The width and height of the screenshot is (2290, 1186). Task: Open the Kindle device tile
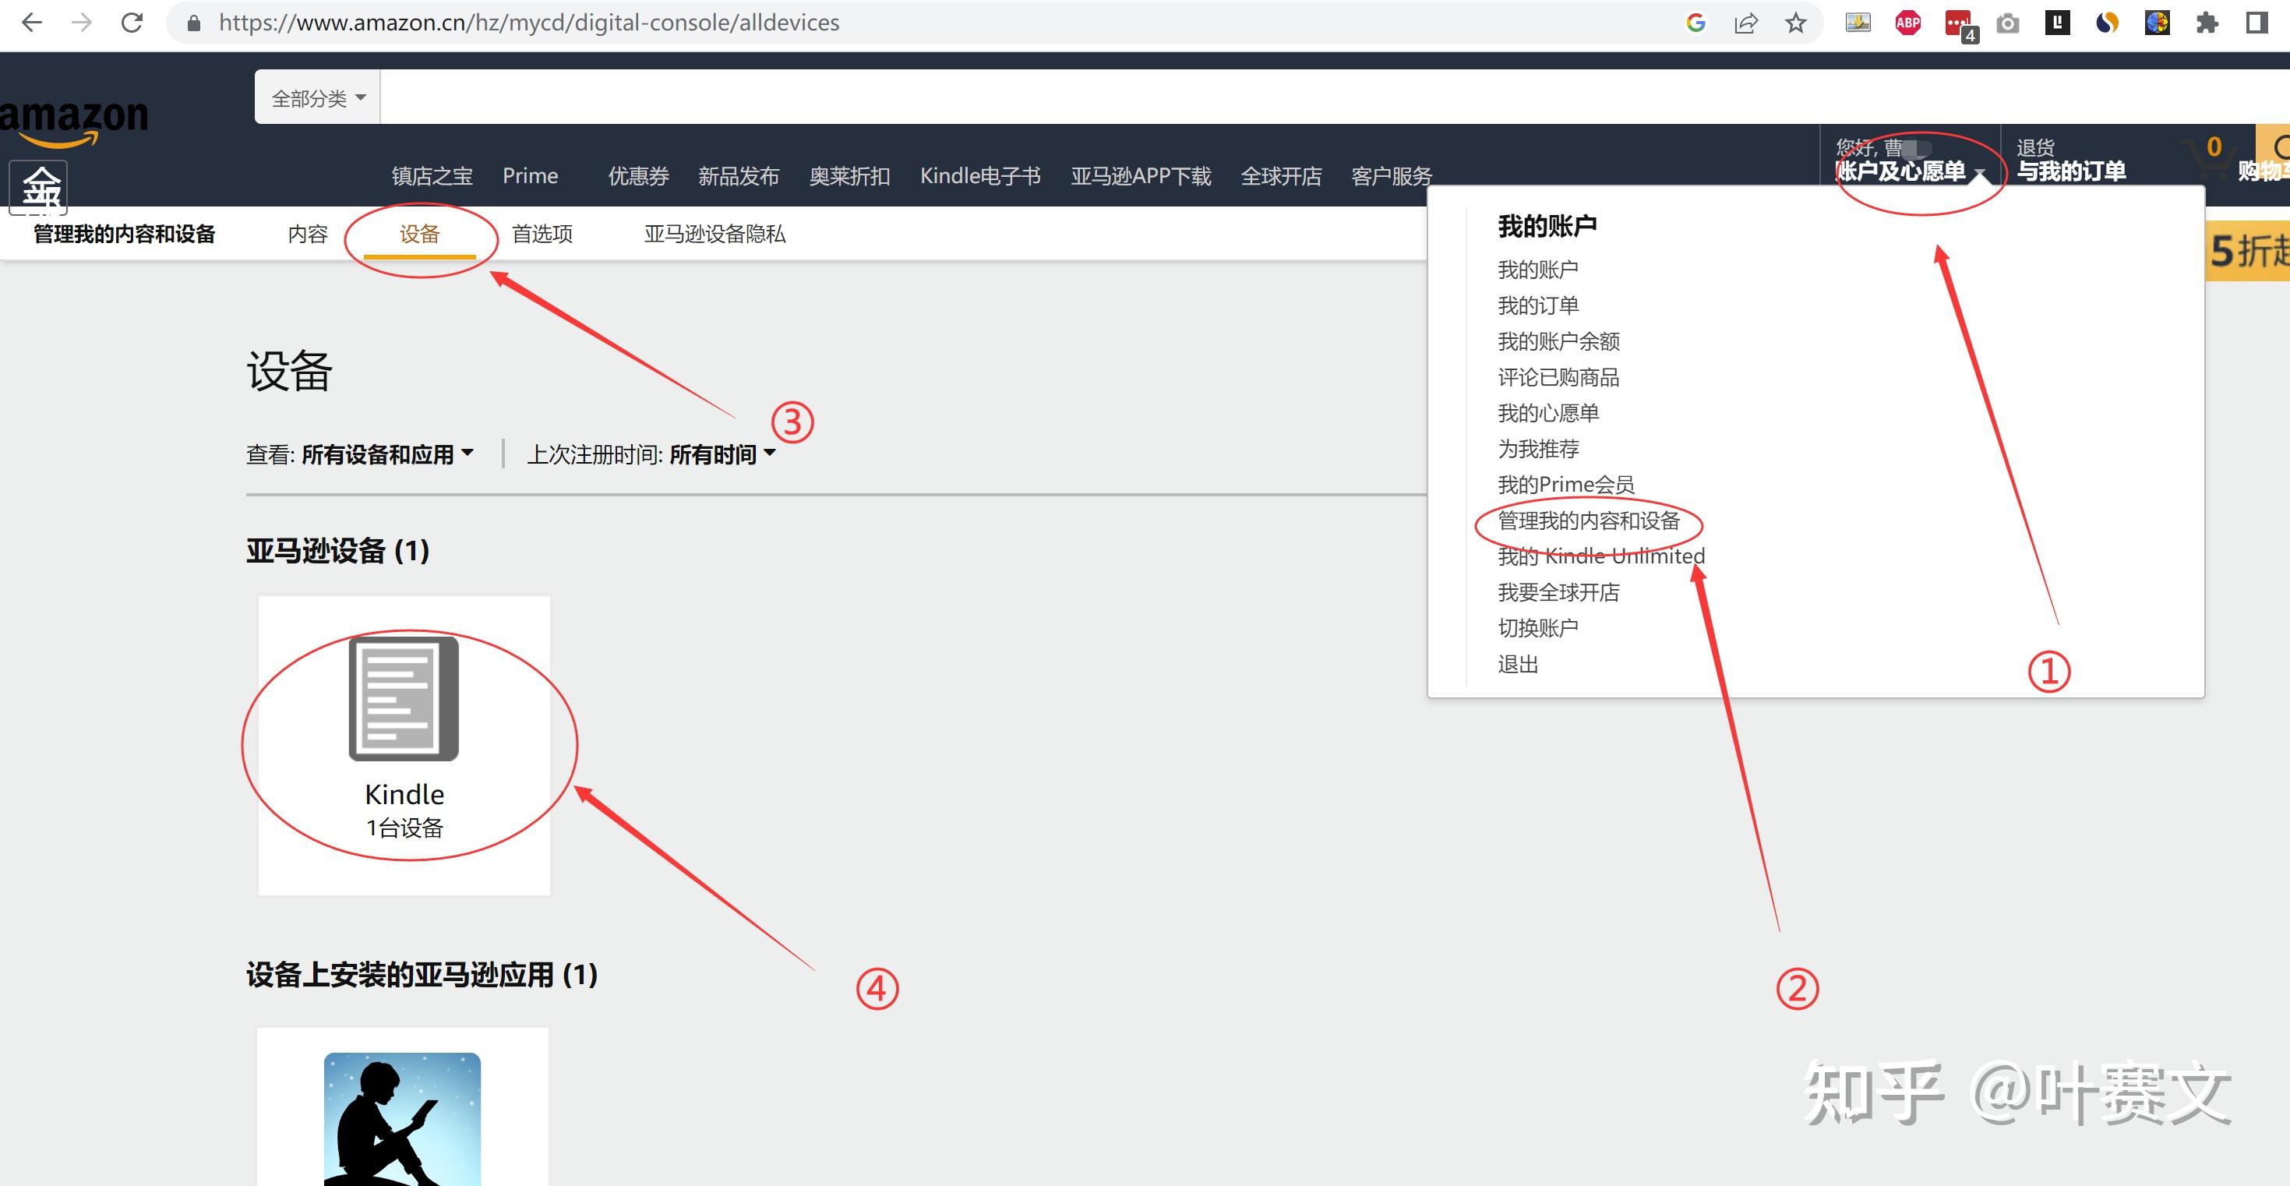point(404,744)
